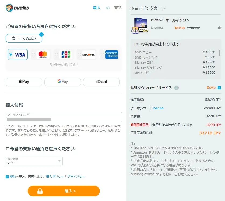Pick the Discover card logo
This screenshot has width=225, height=201.
(x=88, y=54)
